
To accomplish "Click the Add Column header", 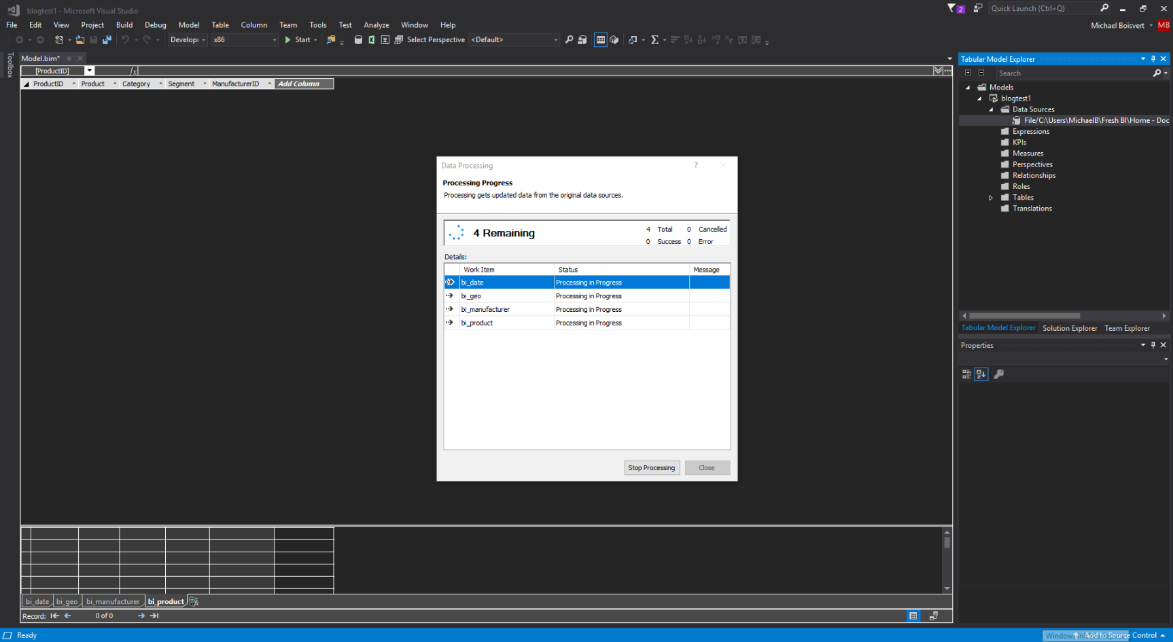I will (304, 84).
